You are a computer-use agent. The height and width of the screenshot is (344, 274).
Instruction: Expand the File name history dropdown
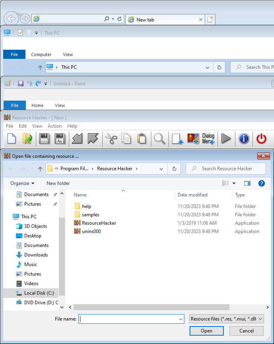click(x=180, y=319)
